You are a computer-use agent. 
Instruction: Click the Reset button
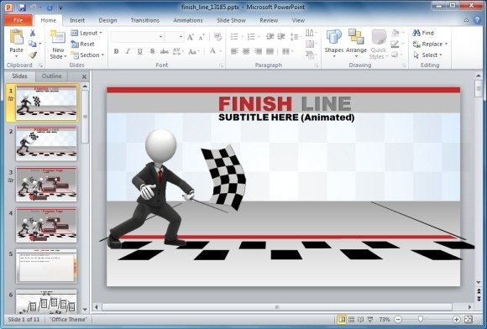82,44
